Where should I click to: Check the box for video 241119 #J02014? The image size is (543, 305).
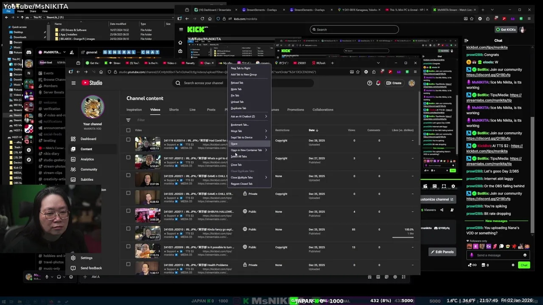click(x=128, y=140)
